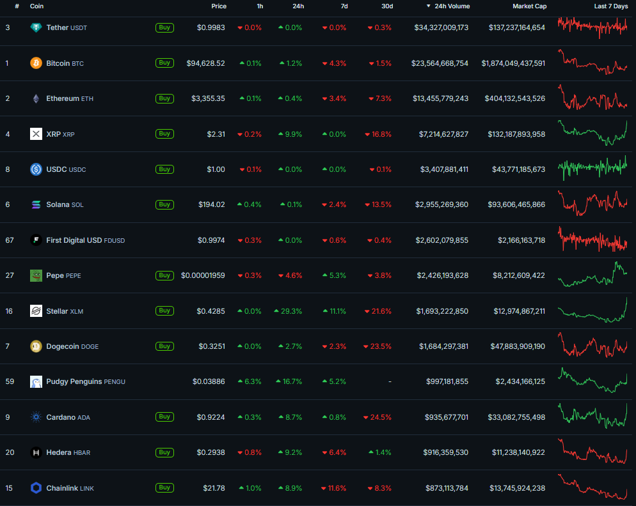The image size is (636, 506).
Task: Open Cardano's 7-day sparkline chart
Action: coord(592,416)
